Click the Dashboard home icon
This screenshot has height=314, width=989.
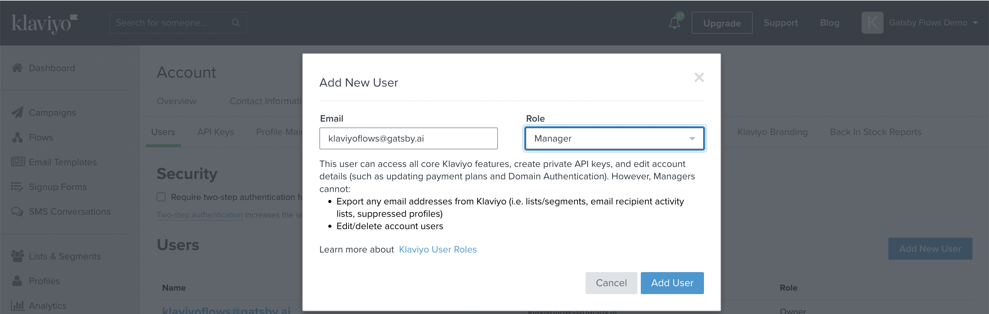(17, 68)
